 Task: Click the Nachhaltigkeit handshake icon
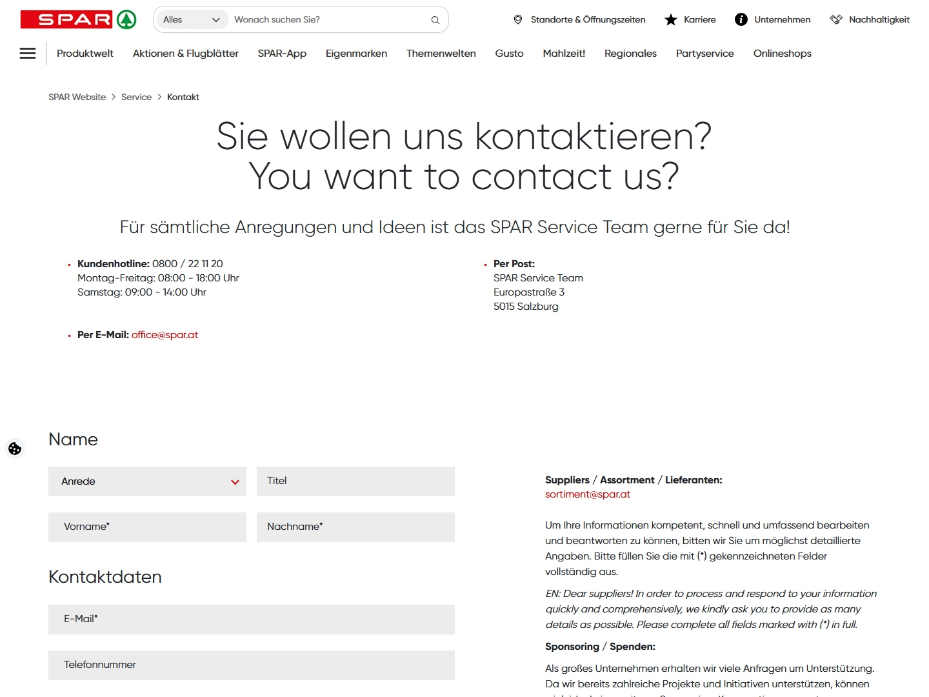pos(836,19)
